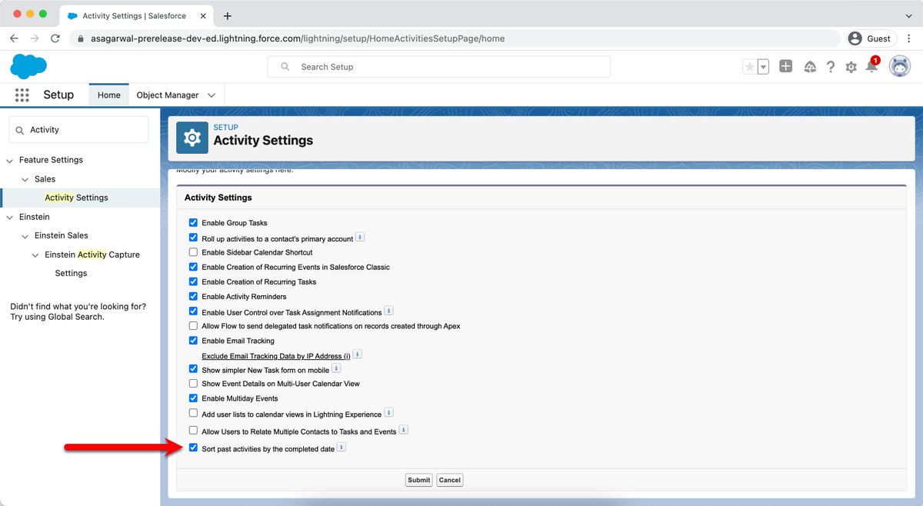The width and height of the screenshot is (923, 506).
Task: Click info icon beside Roll up activities
Action: point(360,237)
